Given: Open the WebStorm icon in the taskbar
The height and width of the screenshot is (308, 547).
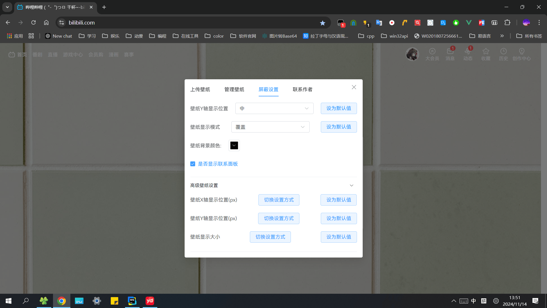Looking at the screenshot, I should (132, 301).
